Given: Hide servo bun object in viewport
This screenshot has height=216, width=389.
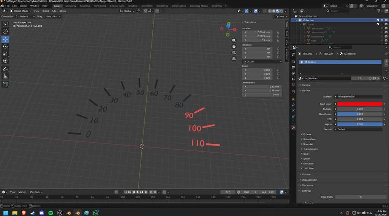Looking at the screenshot, I should coord(382,28).
